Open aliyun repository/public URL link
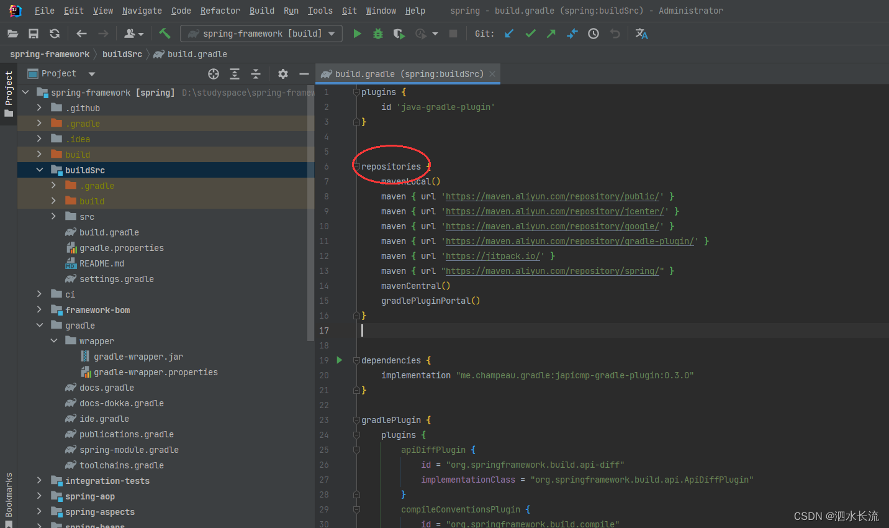 (553, 196)
